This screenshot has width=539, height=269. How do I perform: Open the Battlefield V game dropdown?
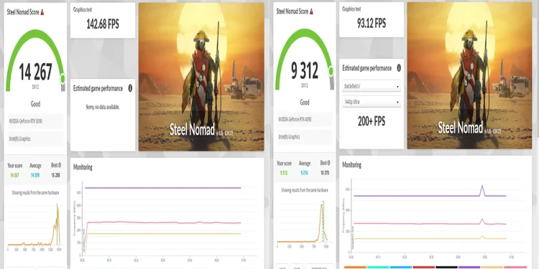pos(372,87)
